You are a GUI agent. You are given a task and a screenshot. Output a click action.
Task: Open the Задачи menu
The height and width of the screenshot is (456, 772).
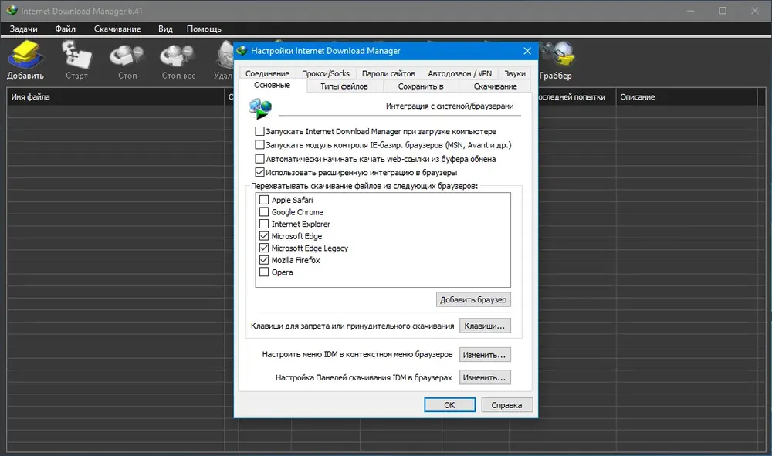24,29
